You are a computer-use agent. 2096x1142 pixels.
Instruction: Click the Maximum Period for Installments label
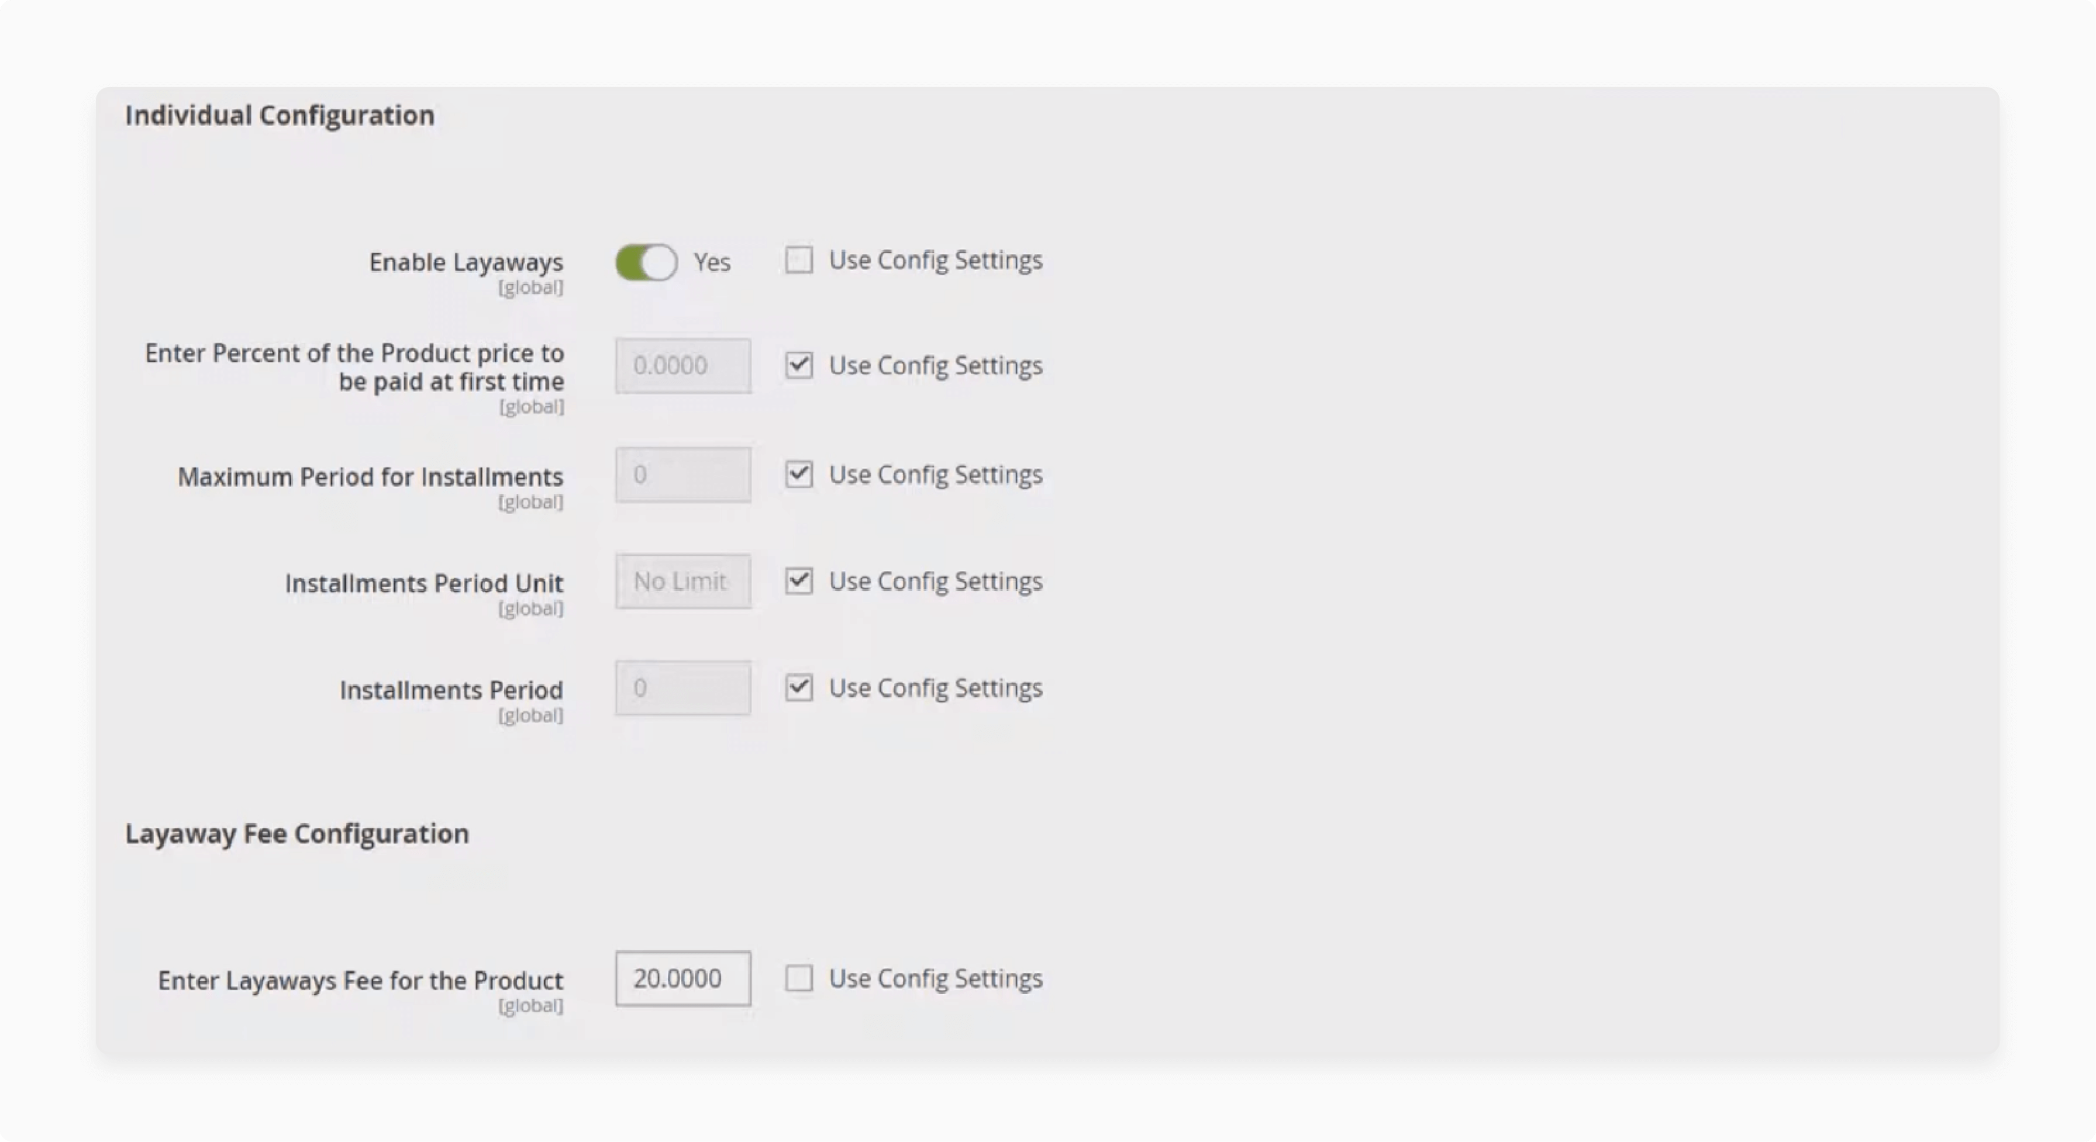point(370,477)
